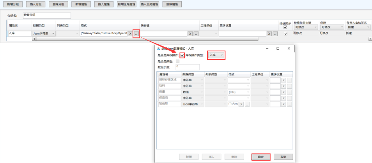372x163 pixels.
Task: Toggle the 终端同步 checkbox in the 入库 row
Action: [285, 34]
